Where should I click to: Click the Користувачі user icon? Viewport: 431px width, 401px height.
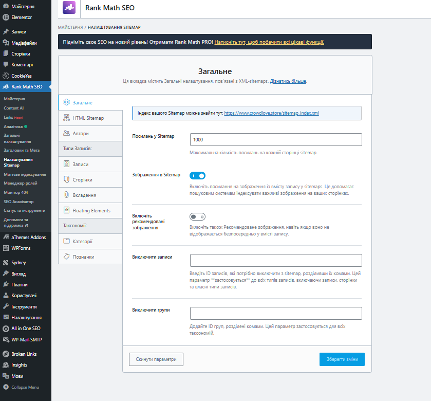click(6, 296)
